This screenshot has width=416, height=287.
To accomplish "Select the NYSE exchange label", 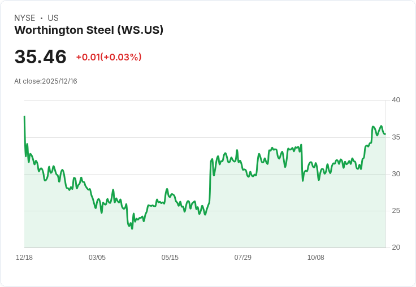I will click(25, 18).
